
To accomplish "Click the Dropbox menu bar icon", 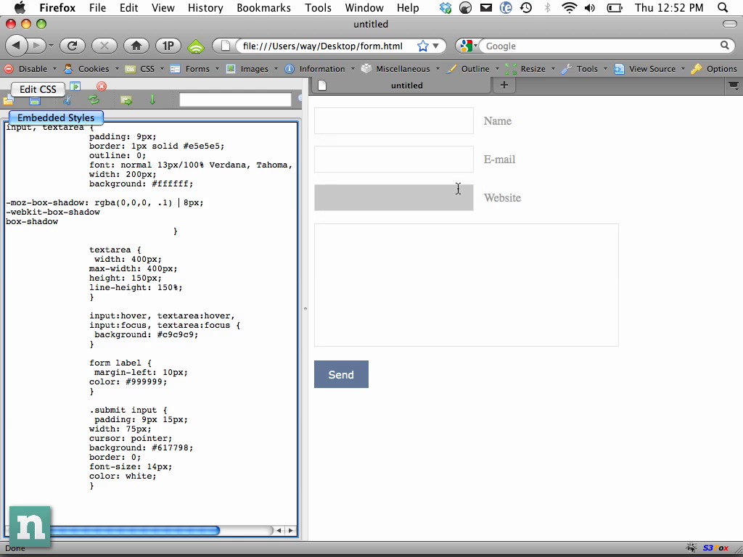I will (x=445, y=7).
